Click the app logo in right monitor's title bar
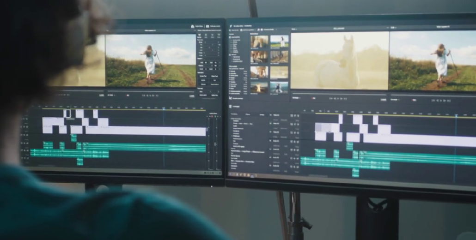Screen dimensions: 476x240 231,27
